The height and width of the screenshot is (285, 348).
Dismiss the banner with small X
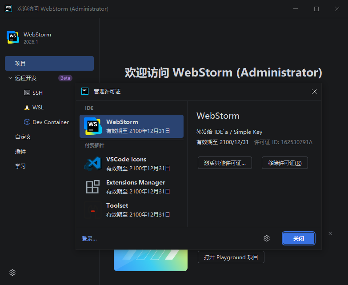coord(330,233)
